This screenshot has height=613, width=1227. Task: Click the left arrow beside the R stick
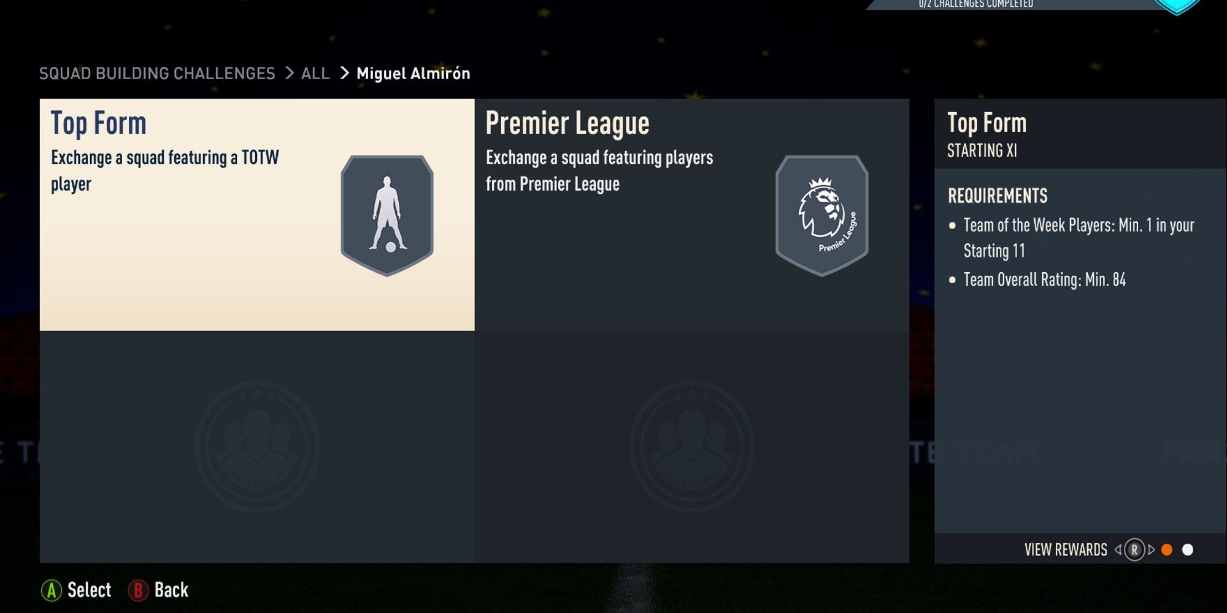point(1118,550)
